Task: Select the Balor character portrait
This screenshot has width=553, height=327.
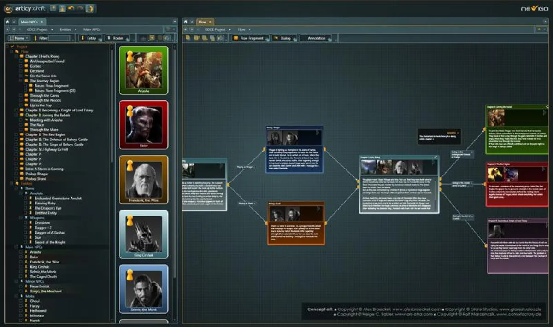Action: (143, 124)
